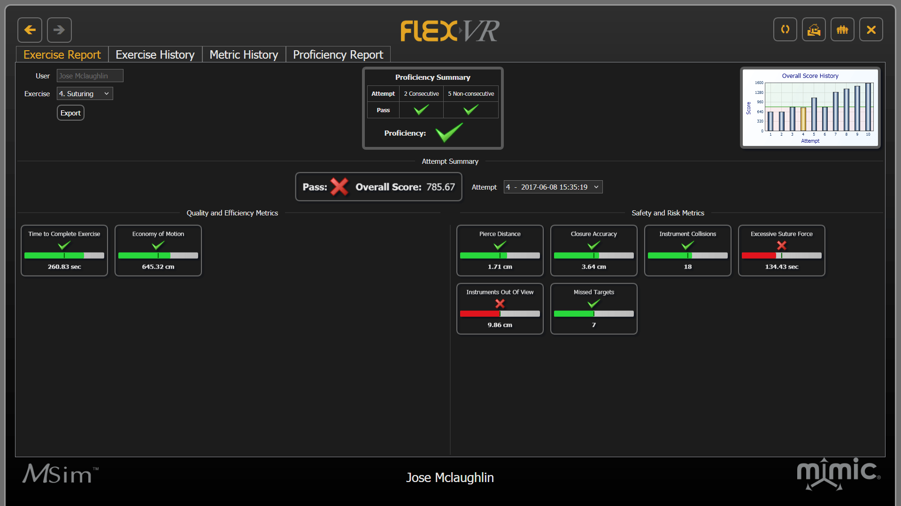Click the large Proficiency checkmark
Image resolution: width=901 pixels, height=506 pixels.
pyautogui.click(x=449, y=132)
